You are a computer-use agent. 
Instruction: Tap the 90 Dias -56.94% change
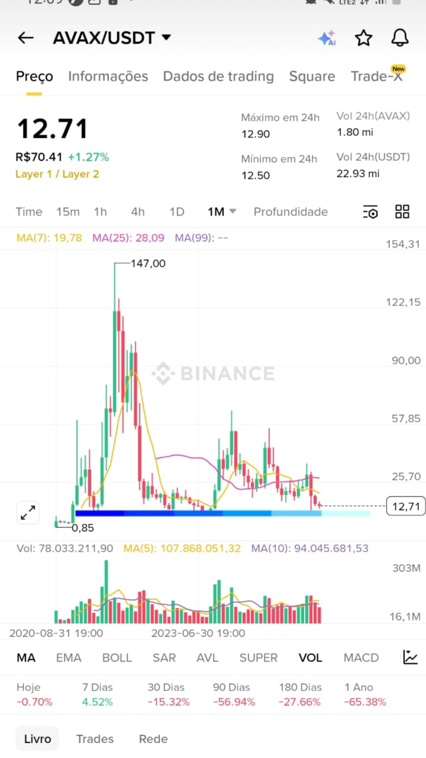coord(234,694)
